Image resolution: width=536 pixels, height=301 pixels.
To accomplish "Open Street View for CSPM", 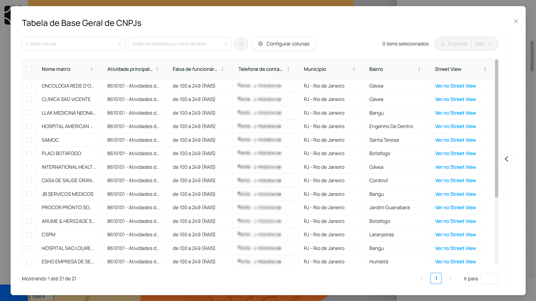I will [455, 235].
